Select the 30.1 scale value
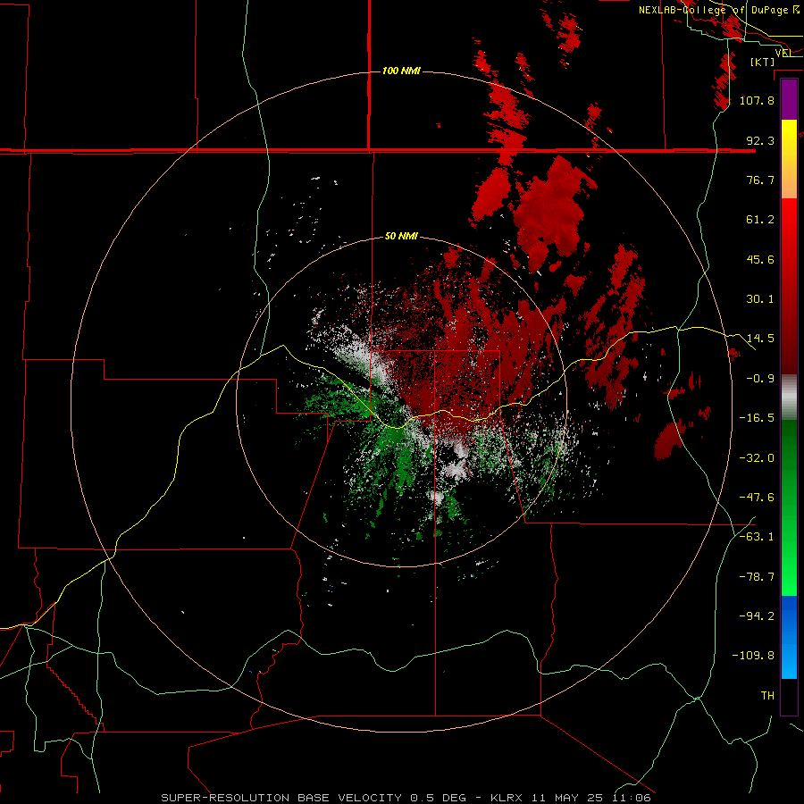 pyautogui.click(x=760, y=299)
